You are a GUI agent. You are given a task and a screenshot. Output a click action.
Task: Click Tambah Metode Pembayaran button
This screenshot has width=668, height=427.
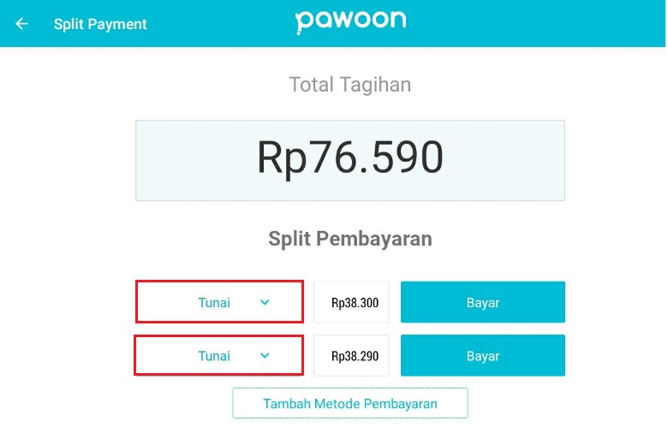[350, 403]
